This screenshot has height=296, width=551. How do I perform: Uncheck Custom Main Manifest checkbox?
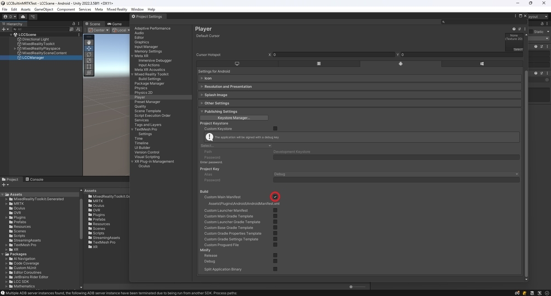click(275, 197)
